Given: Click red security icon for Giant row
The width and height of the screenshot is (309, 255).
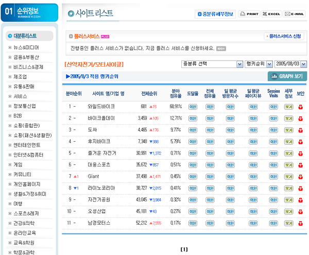Looking at the screenshot, I should pos(300,177).
